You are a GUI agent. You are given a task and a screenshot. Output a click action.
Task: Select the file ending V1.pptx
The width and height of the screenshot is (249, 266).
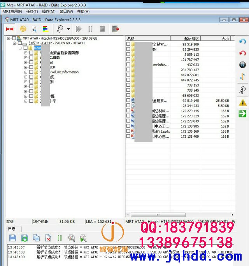click(x=161, y=131)
